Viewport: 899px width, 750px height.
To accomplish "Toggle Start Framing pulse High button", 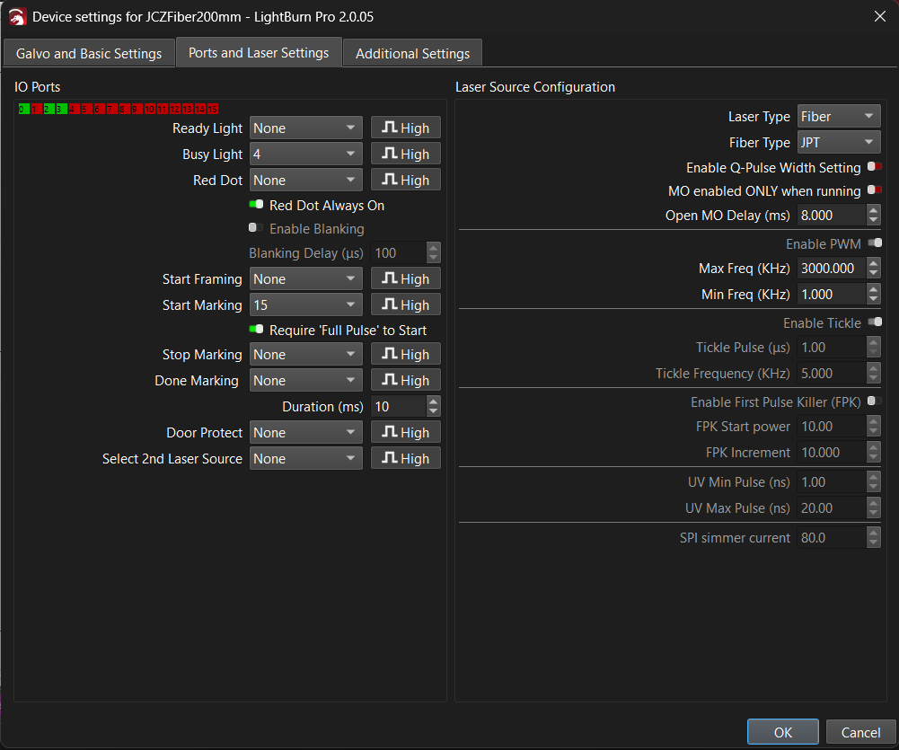I will [405, 279].
